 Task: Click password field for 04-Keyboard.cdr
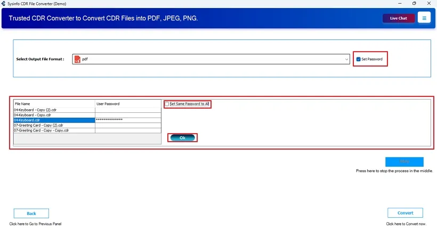(127, 120)
